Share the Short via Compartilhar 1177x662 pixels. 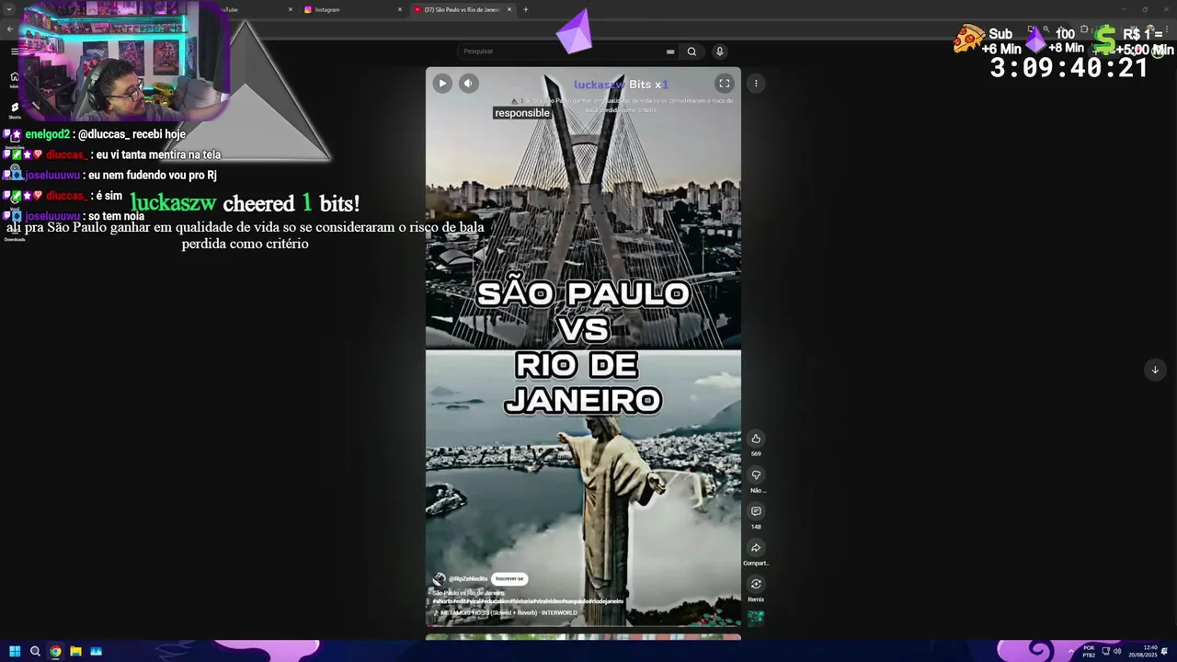click(756, 548)
